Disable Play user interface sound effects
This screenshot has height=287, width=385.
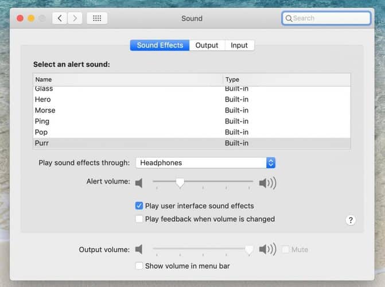pyautogui.click(x=139, y=205)
